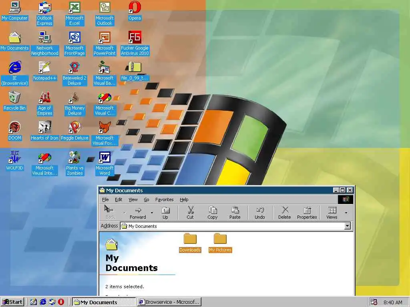This screenshot has height=307, width=410.
Task: Switch to My Documents taskbar button
Action: coord(104,302)
